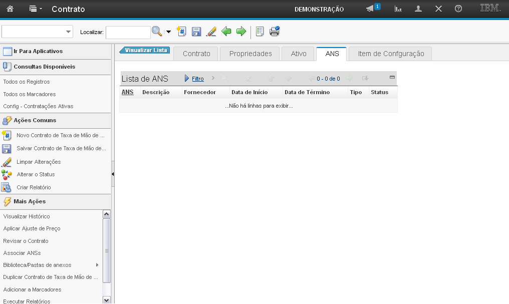Switch to the Propriedades tab
This screenshot has height=304, width=509.
250,54
